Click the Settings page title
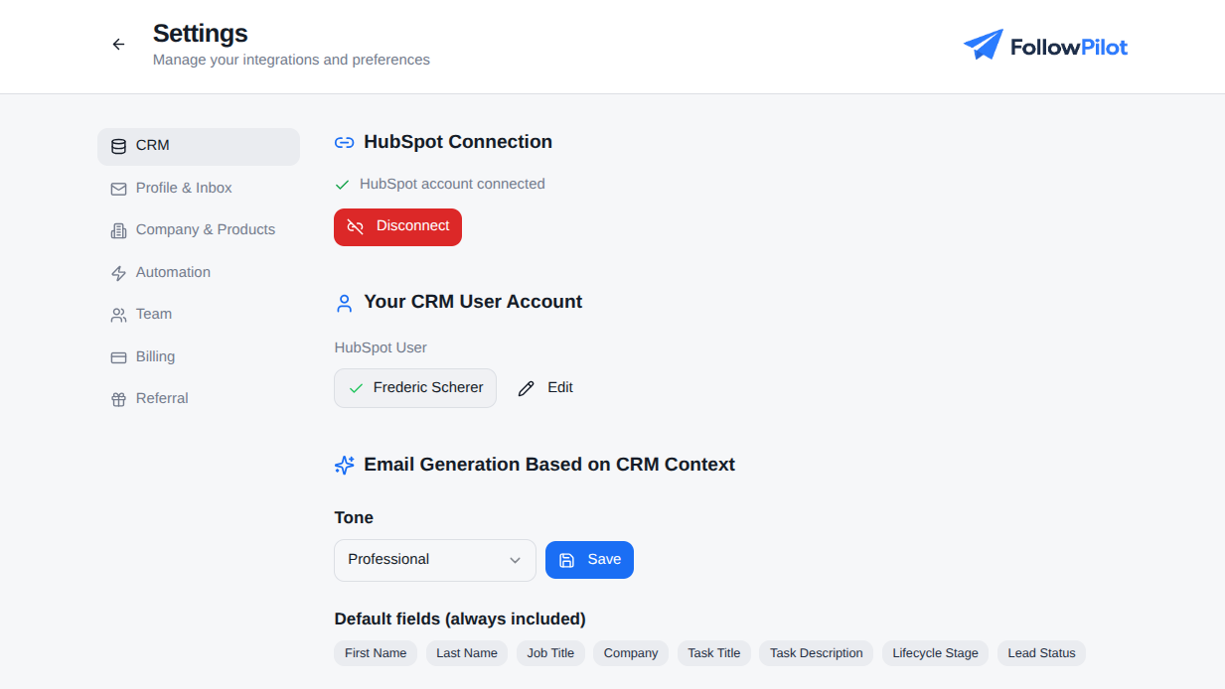 click(201, 33)
